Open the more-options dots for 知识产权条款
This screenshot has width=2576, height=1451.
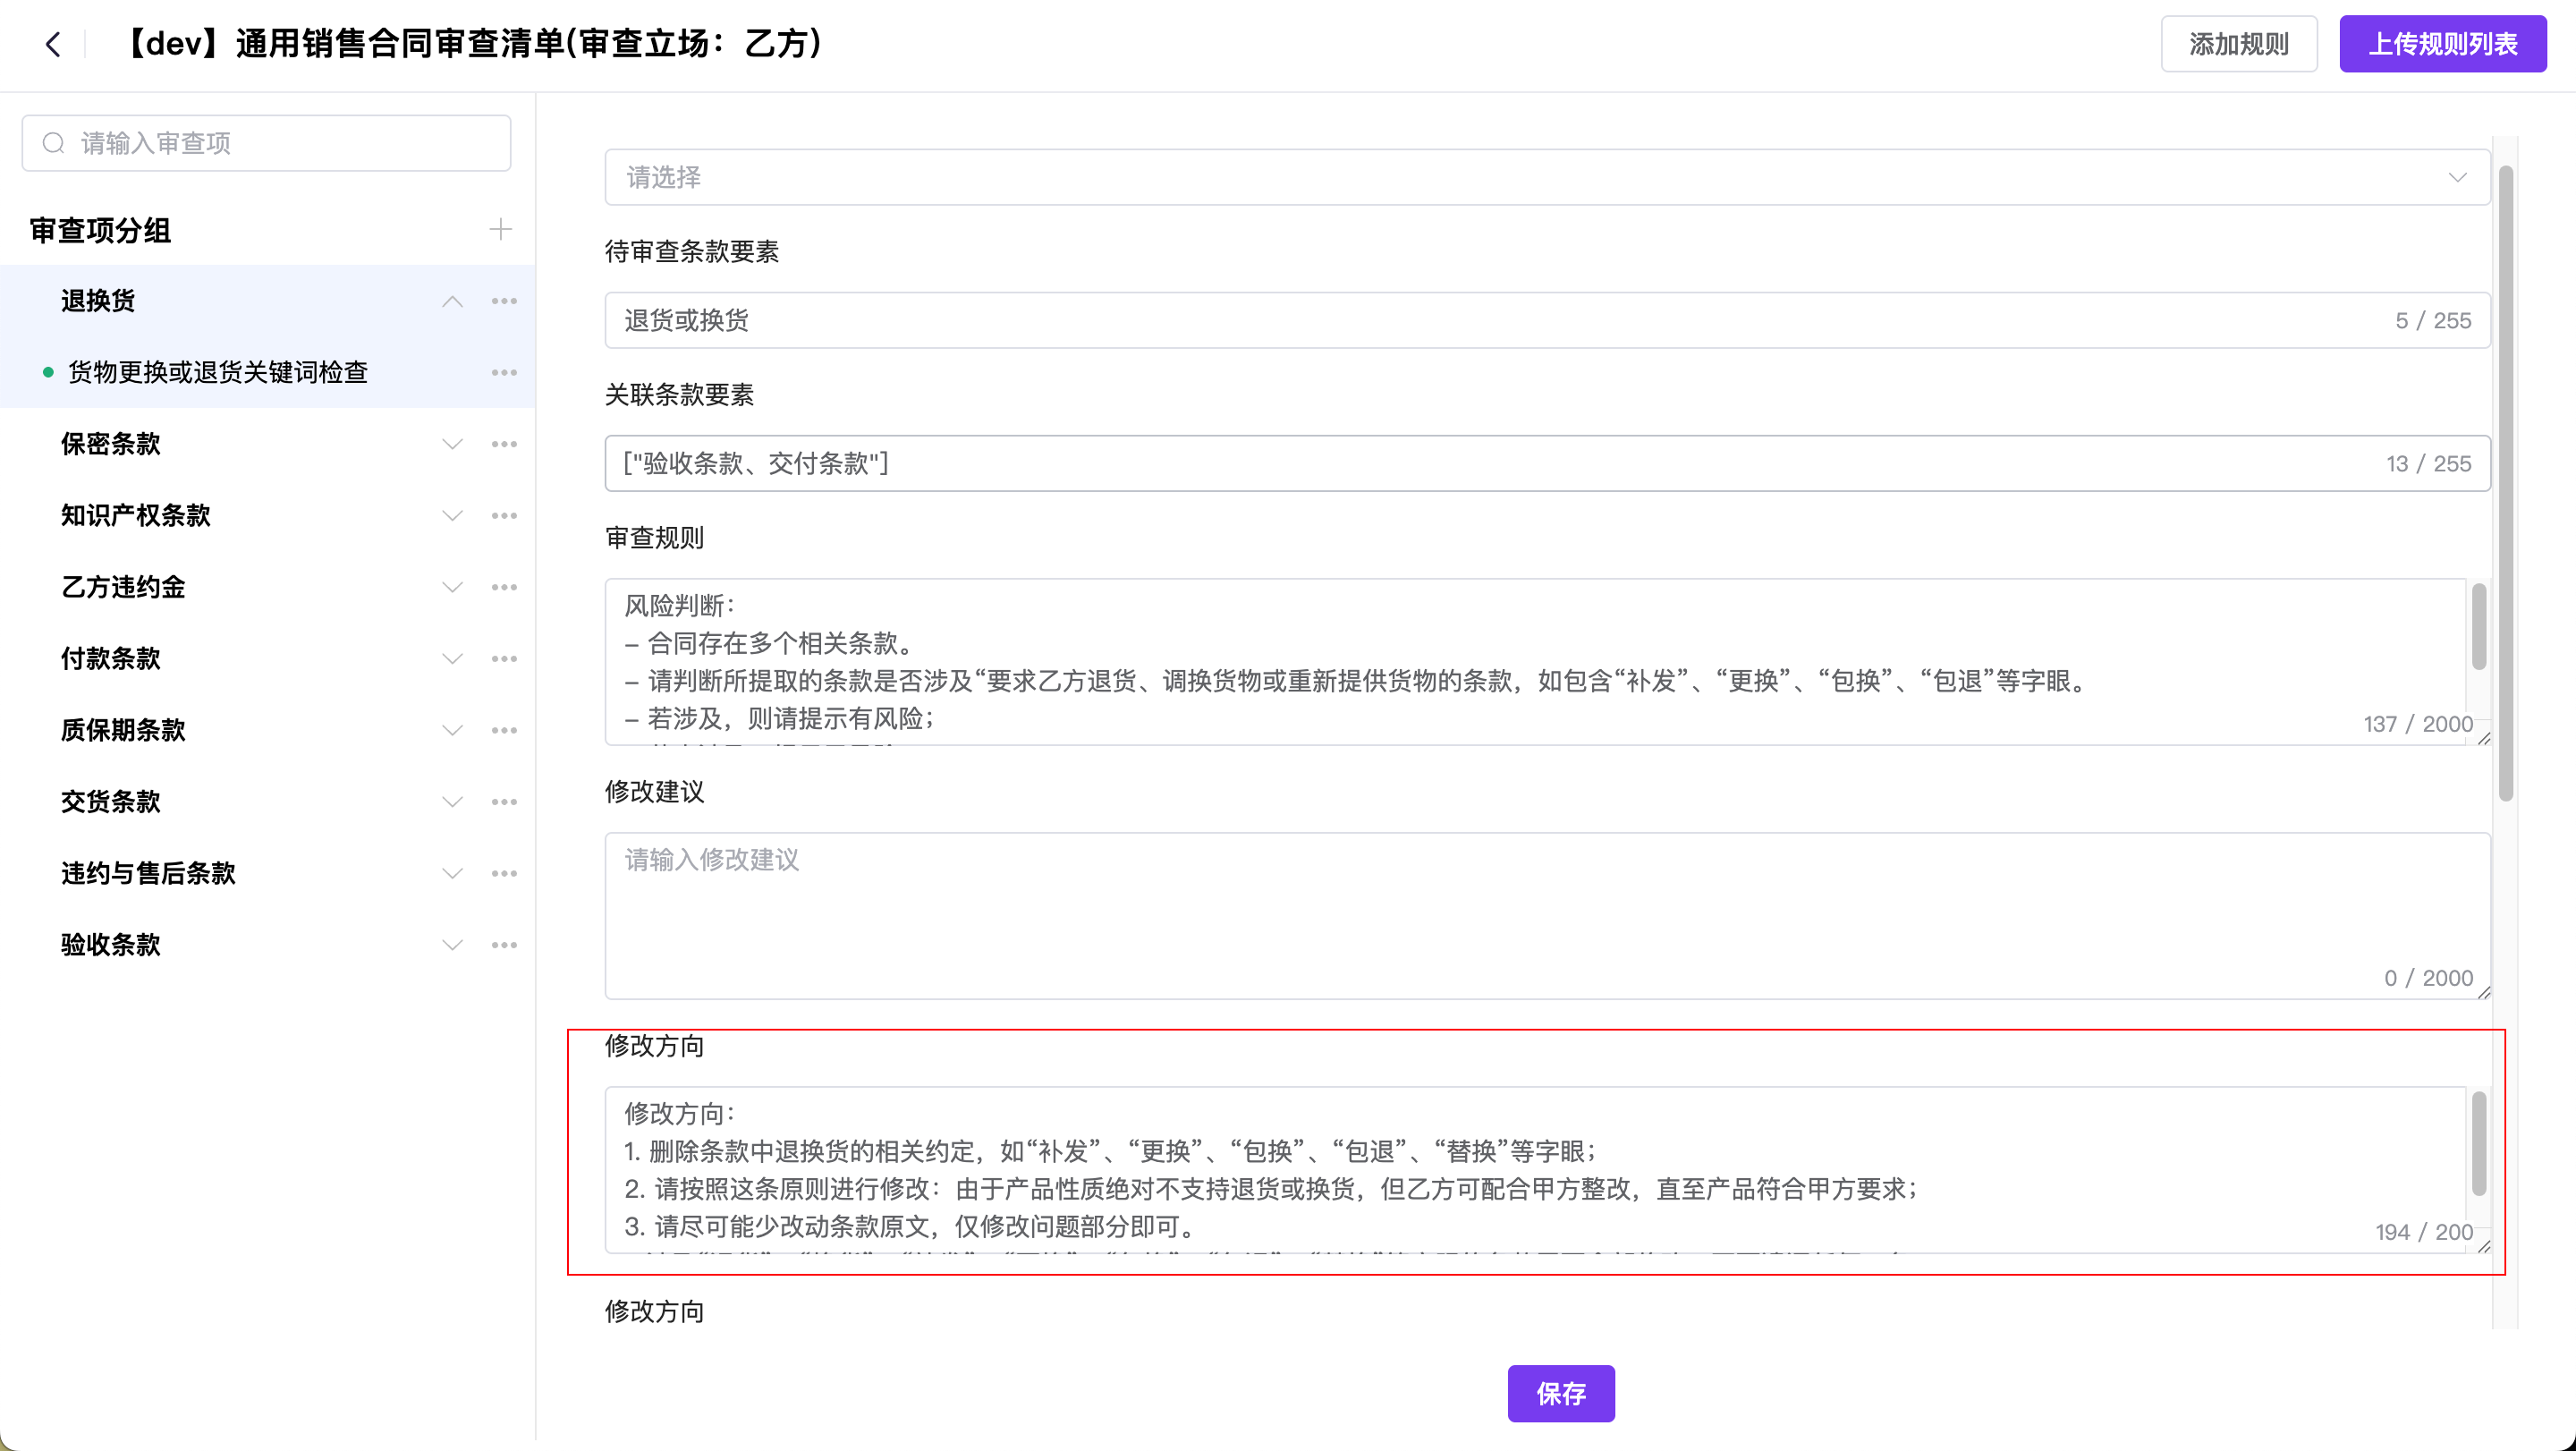pos(504,515)
